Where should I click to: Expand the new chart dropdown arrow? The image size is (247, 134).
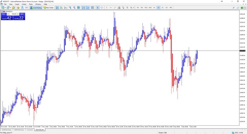coord(5,8)
